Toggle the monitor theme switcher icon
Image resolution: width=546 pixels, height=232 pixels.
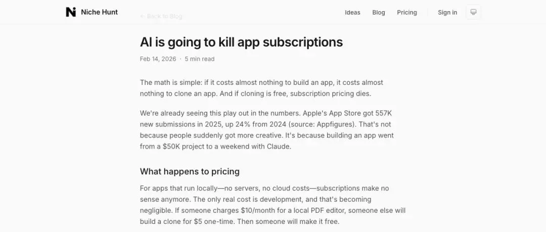pyautogui.click(x=473, y=12)
